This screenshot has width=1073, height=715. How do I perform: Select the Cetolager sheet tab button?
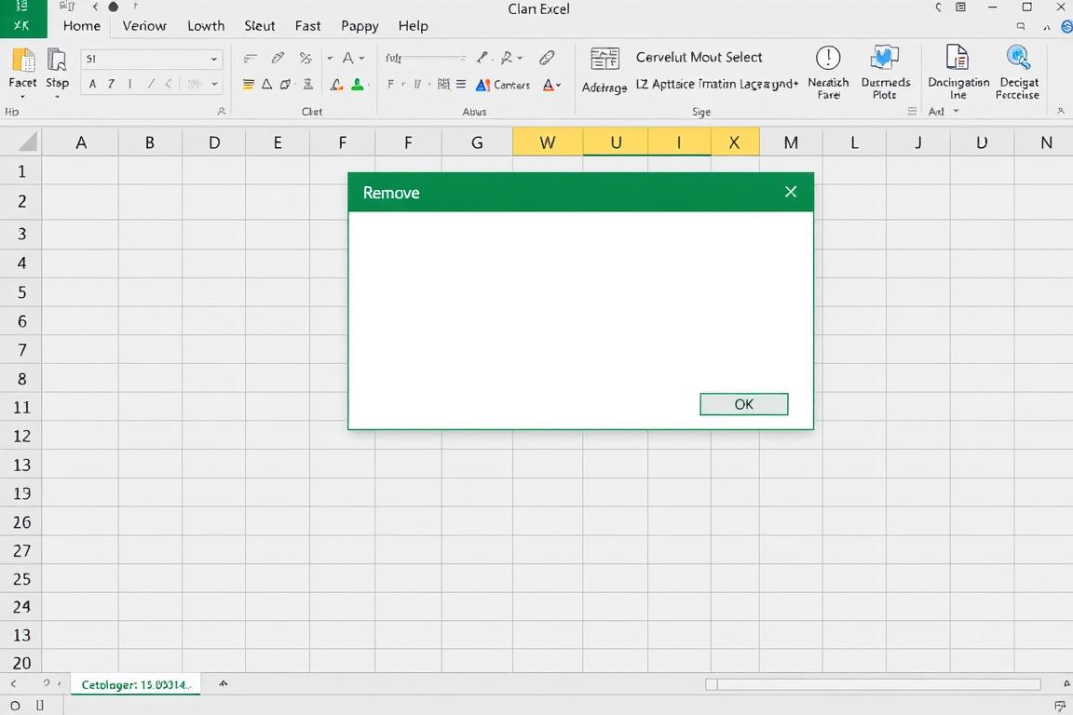click(x=134, y=683)
